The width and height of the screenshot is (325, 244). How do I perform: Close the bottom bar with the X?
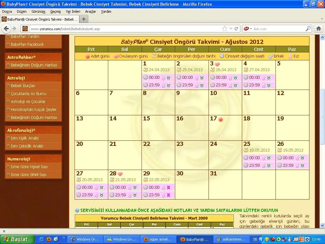click(4, 231)
